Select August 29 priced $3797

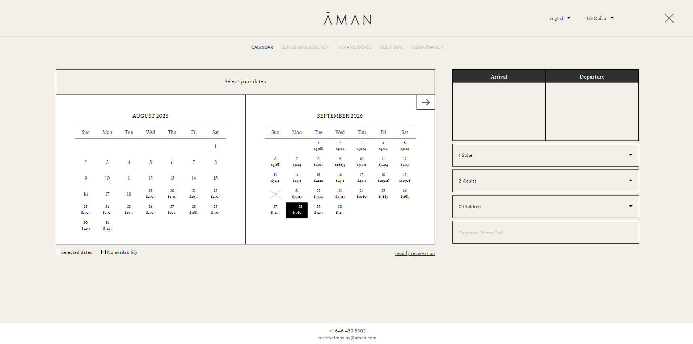[215, 210]
